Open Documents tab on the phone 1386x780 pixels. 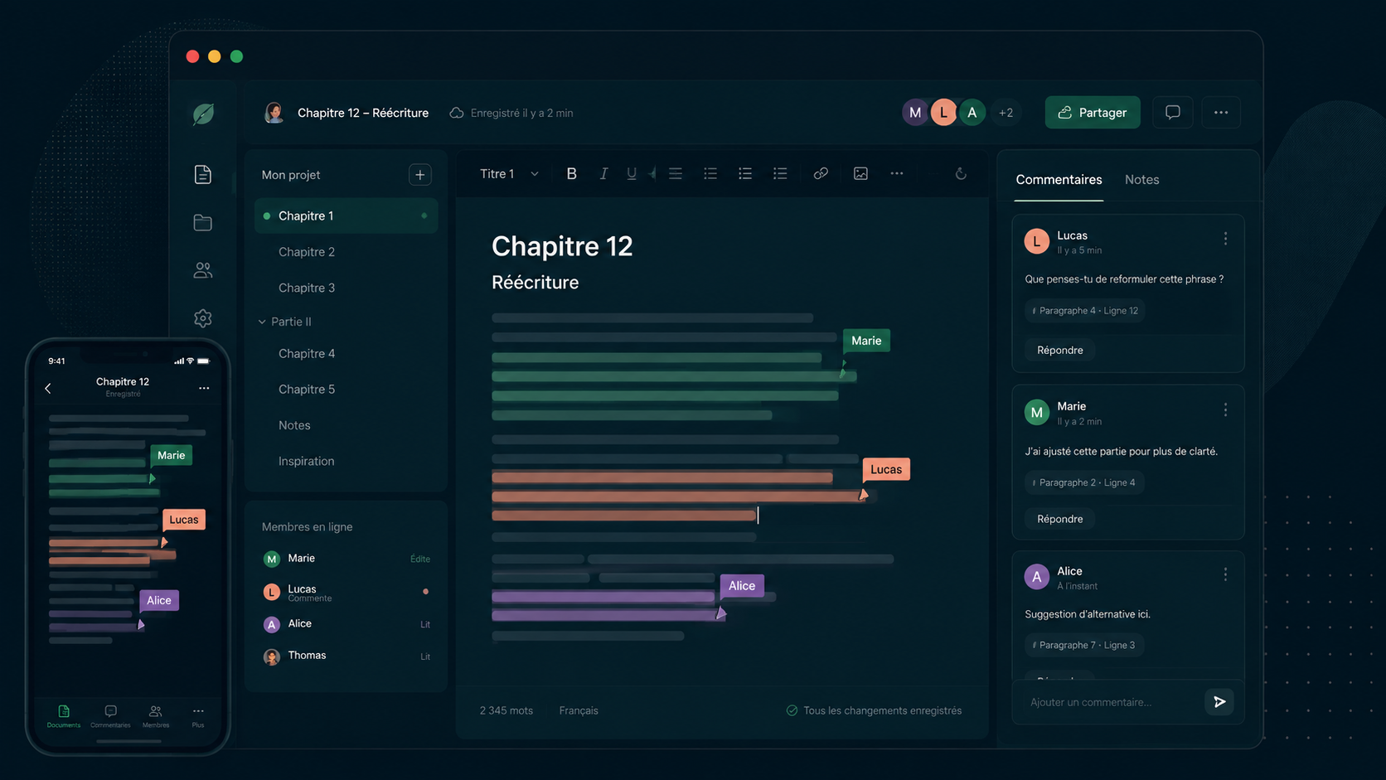[64, 716]
